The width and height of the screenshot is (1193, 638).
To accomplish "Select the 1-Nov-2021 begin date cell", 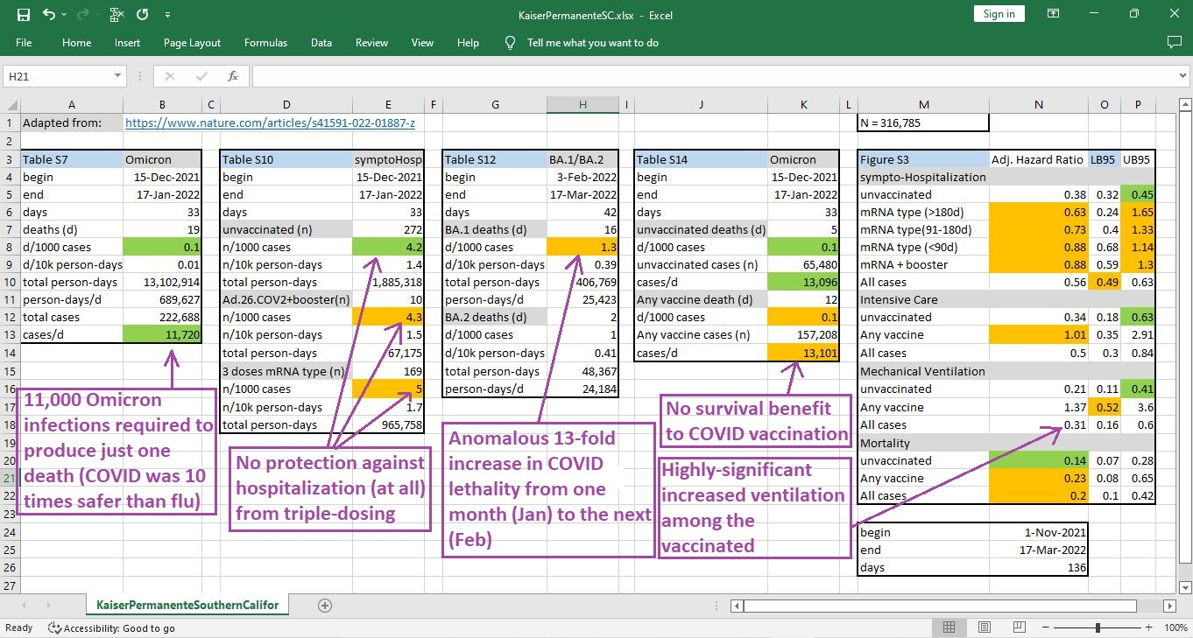I will point(1039,532).
